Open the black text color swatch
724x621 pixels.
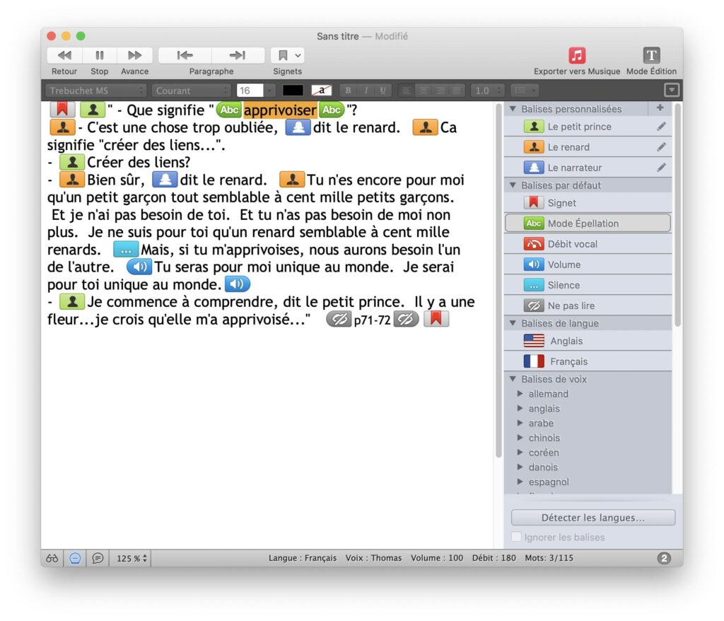point(293,91)
